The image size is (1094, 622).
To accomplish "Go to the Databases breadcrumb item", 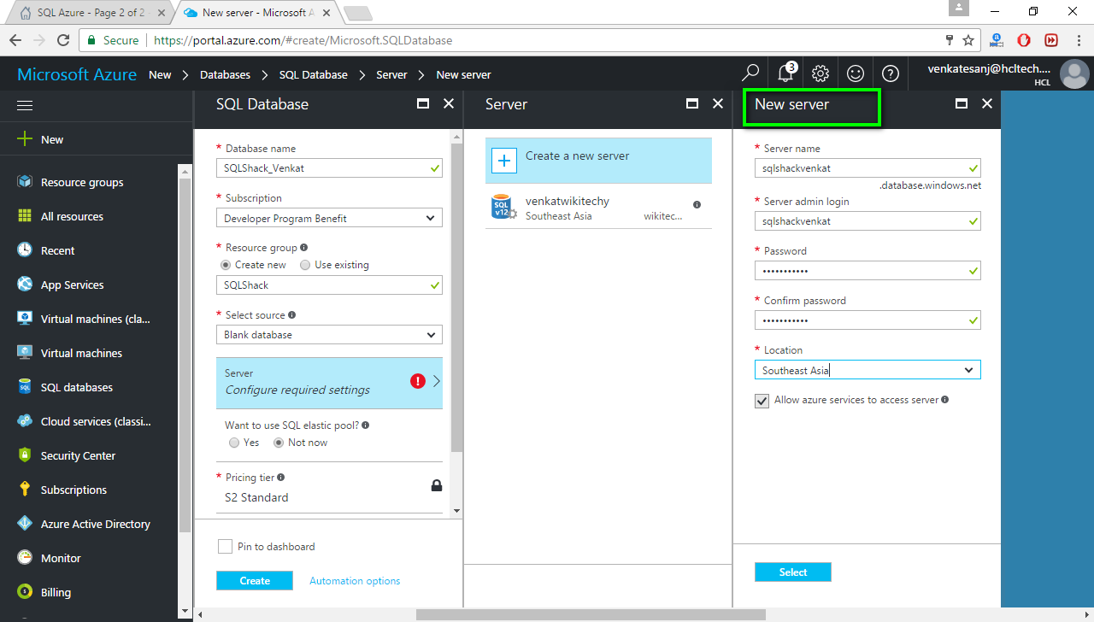I will tap(226, 74).
